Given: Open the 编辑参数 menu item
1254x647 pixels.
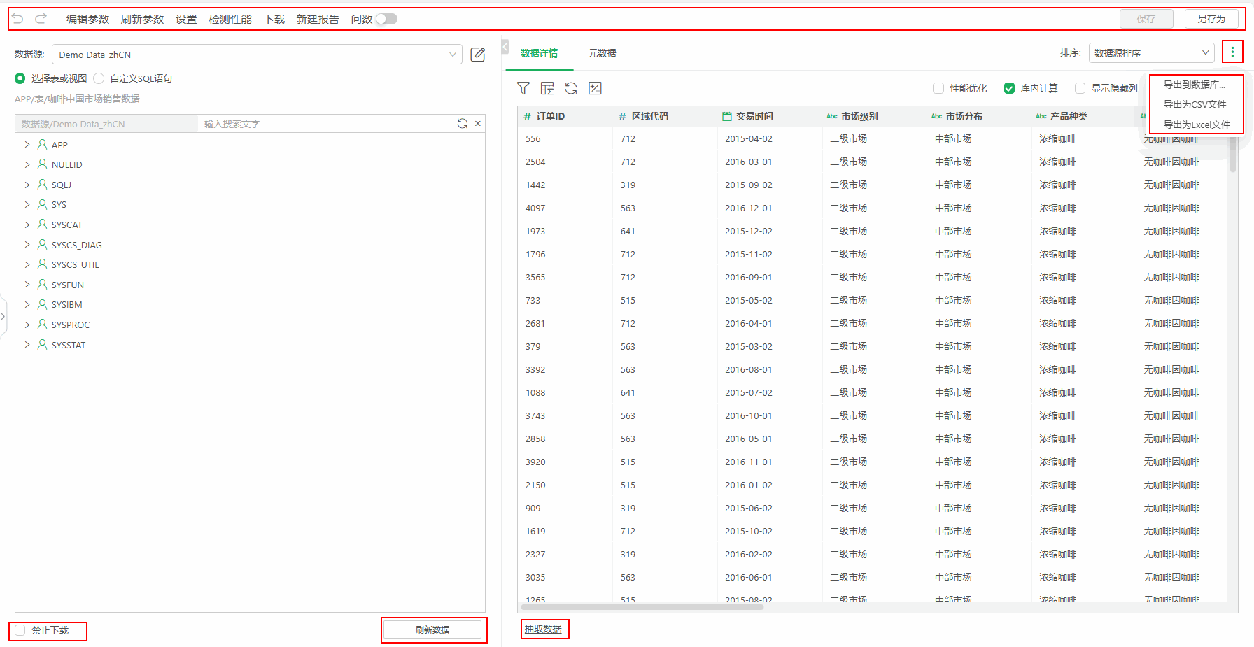Looking at the screenshot, I should [87, 19].
